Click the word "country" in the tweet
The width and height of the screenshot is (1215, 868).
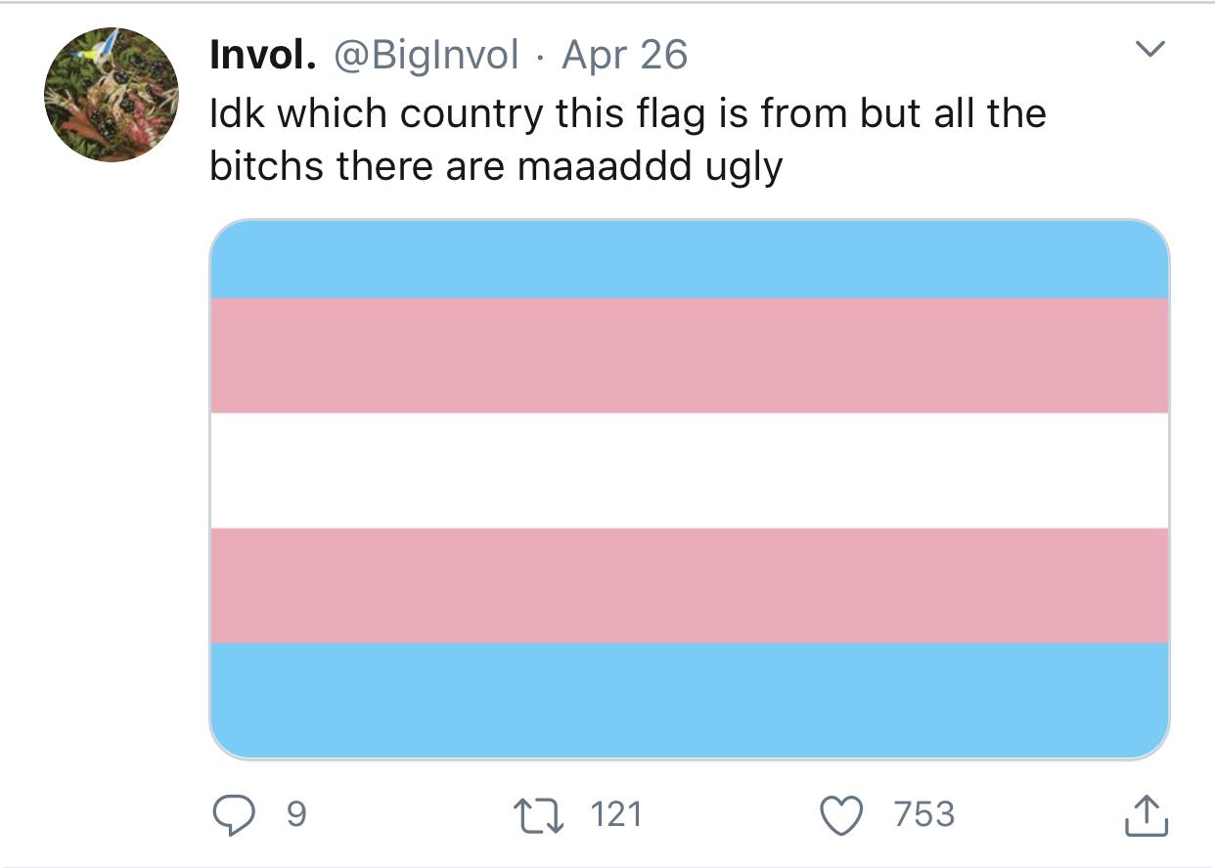coord(472,114)
